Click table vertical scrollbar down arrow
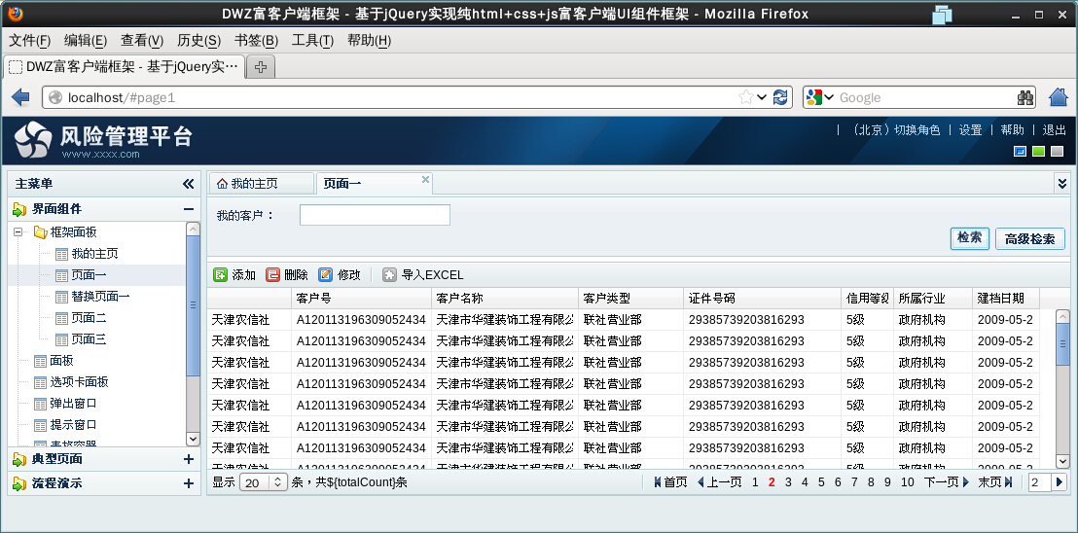Screen dimensions: 1078x533 (1062, 462)
